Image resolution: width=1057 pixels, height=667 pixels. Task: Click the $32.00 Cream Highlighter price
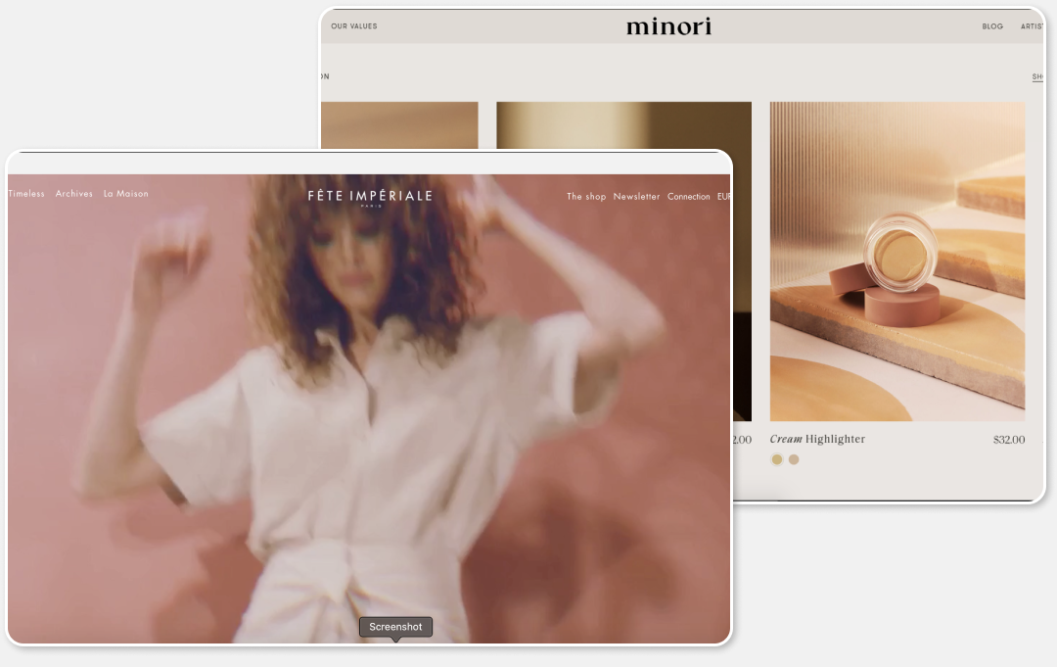(1008, 440)
